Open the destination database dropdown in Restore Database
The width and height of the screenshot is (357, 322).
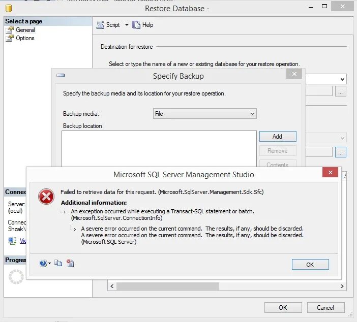click(342, 79)
